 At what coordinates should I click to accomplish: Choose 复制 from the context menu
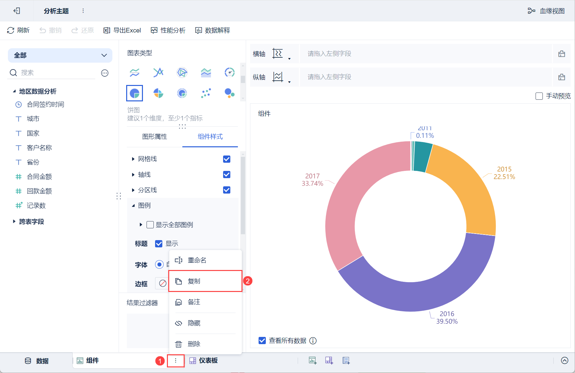pos(205,281)
